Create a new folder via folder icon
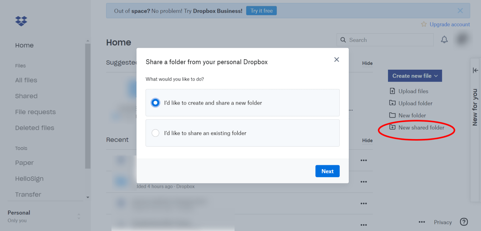This screenshot has width=481, height=231. pyautogui.click(x=392, y=115)
